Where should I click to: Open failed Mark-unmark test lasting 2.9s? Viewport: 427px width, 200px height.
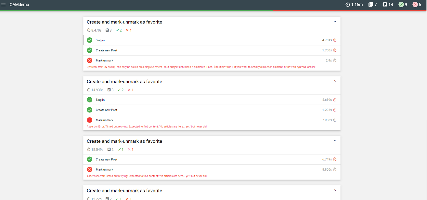[x=104, y=60]
